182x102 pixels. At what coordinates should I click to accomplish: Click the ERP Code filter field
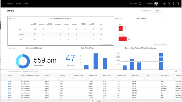[x=138, y=79]
